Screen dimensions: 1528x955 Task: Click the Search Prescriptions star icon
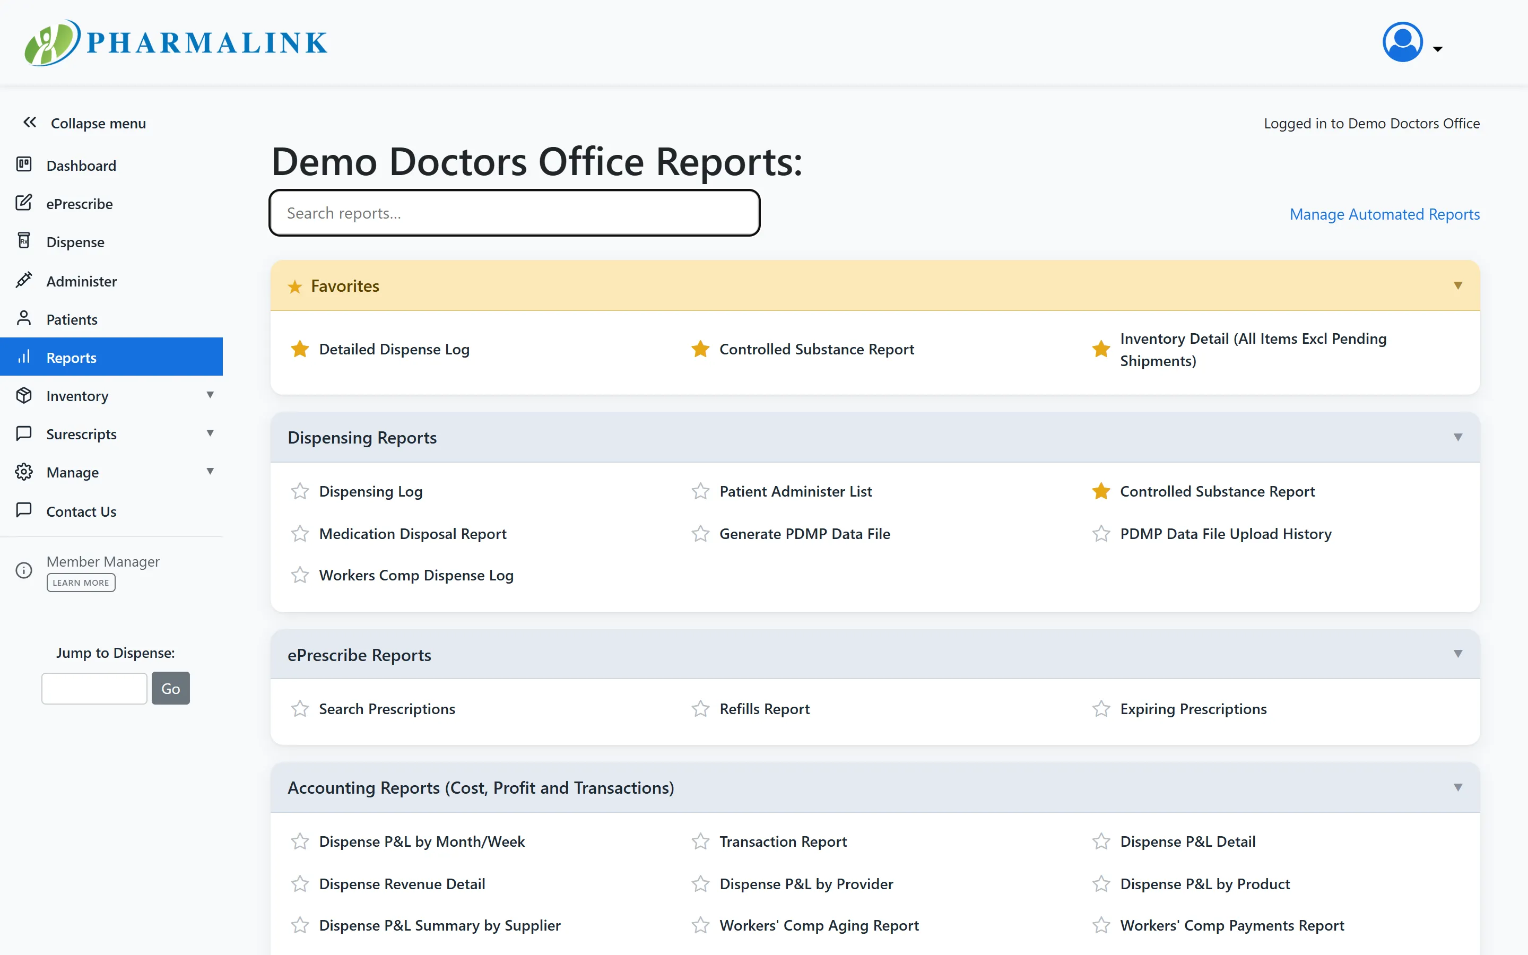point(300,709)
